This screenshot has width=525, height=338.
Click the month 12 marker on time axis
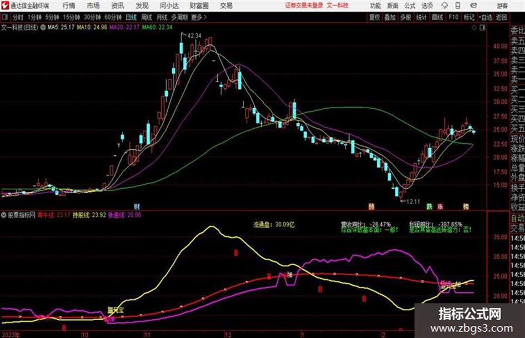pyautogui.click(x=228, y=335)
